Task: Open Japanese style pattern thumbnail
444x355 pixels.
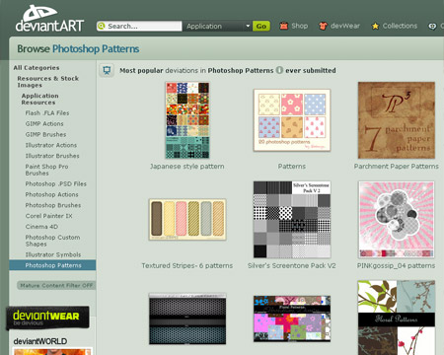Action: pyautogui.click(x=187, y=120)
